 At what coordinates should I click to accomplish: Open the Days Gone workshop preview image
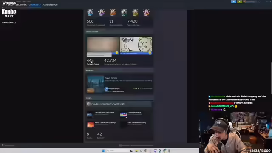click(x=95, y=84)
